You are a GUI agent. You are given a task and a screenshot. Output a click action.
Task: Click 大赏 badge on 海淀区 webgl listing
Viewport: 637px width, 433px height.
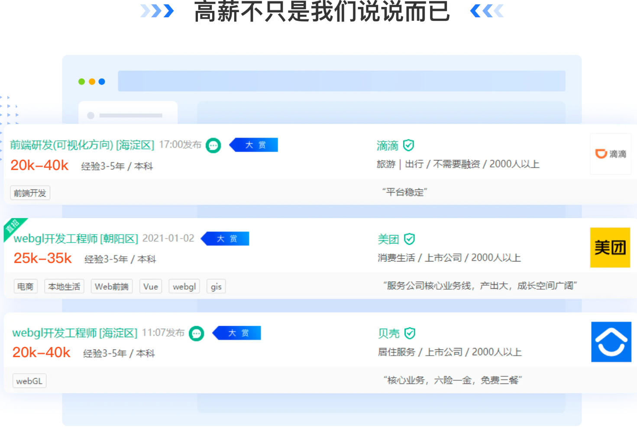click(x=237, y=333)
